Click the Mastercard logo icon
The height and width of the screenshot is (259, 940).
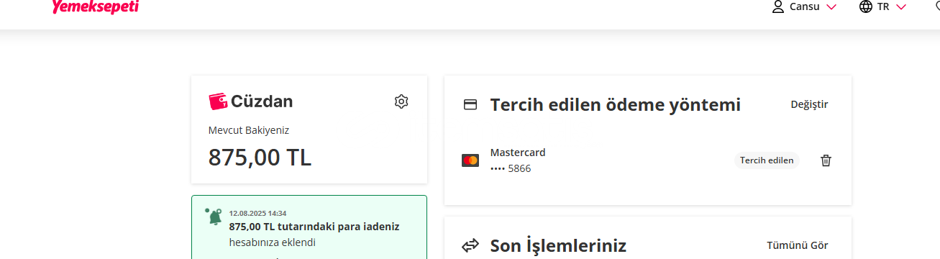tap(470, 160)
